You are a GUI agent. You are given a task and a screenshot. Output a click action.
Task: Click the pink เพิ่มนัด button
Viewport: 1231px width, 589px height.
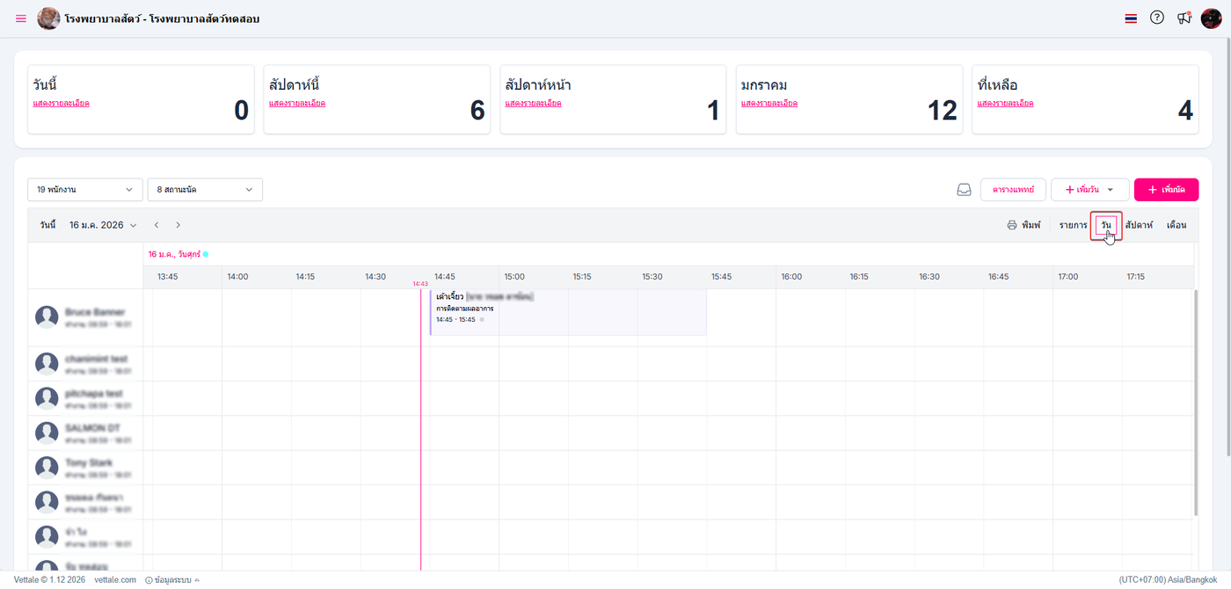[1166, 190]
